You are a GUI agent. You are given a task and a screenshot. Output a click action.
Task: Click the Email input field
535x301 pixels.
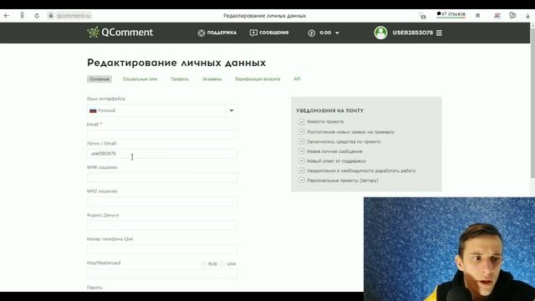[x=162, y=134]
